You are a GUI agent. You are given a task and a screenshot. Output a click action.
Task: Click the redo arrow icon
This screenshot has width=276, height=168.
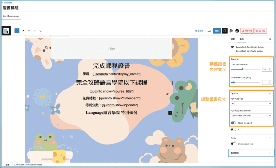click(34, 31)
